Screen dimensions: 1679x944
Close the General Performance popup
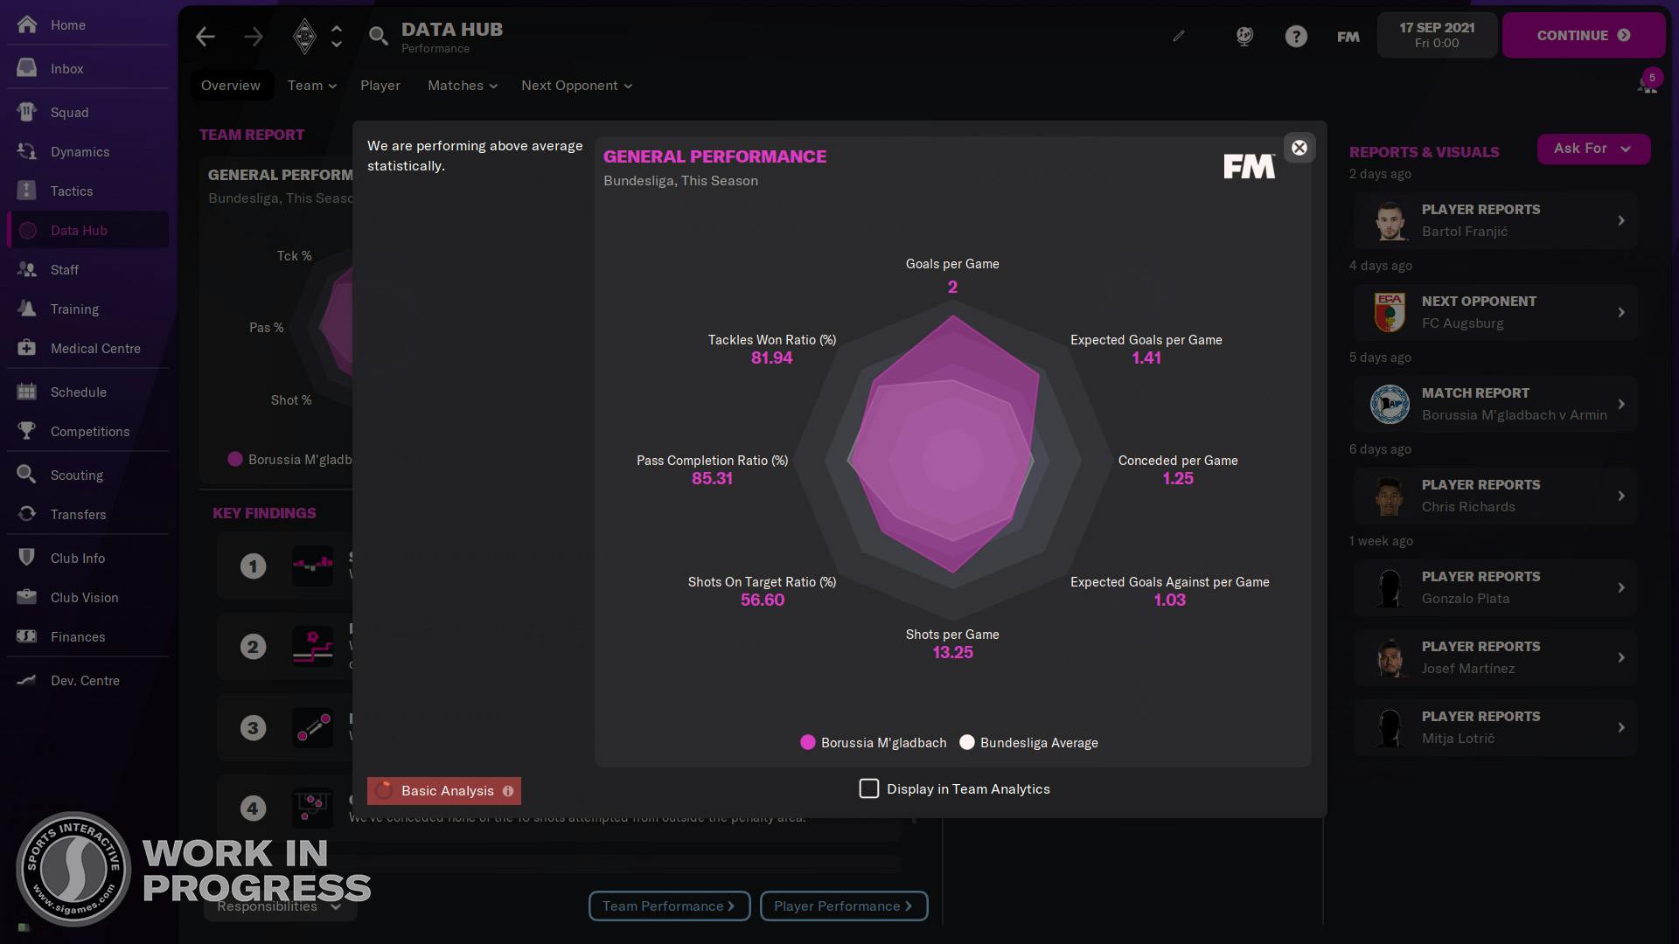tap(1299, 148)
